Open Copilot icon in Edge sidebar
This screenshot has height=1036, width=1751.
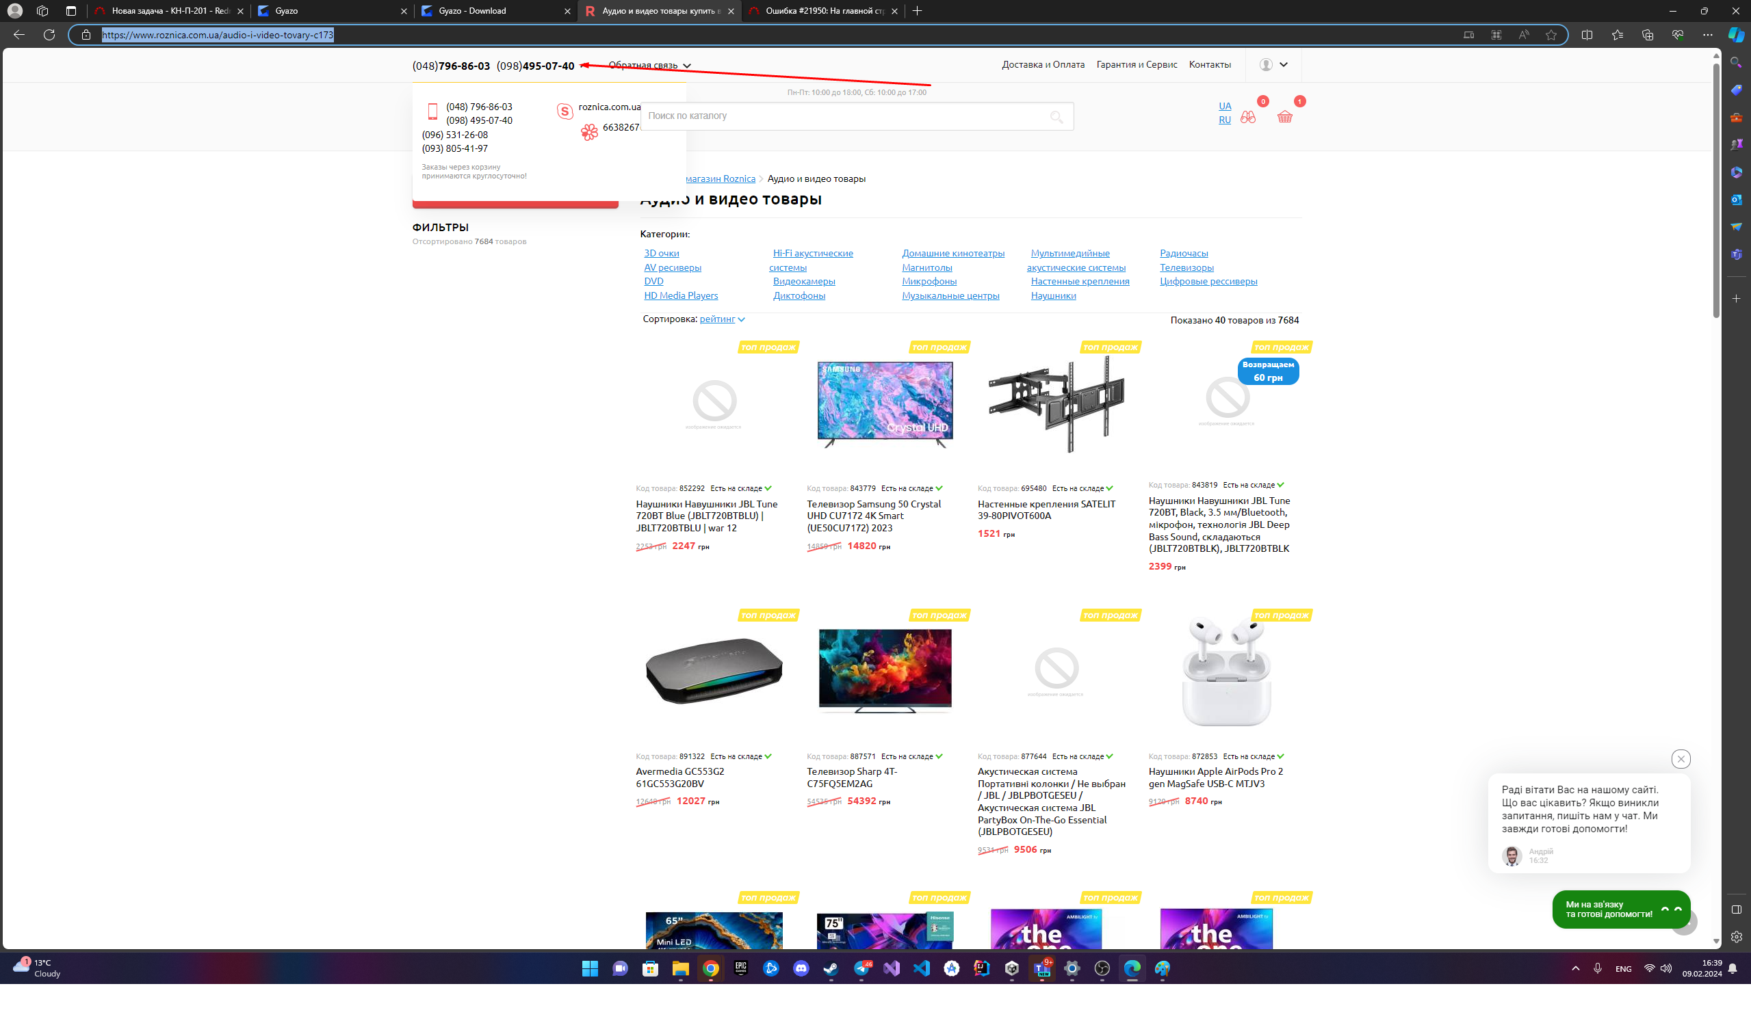click(1736, 35)
